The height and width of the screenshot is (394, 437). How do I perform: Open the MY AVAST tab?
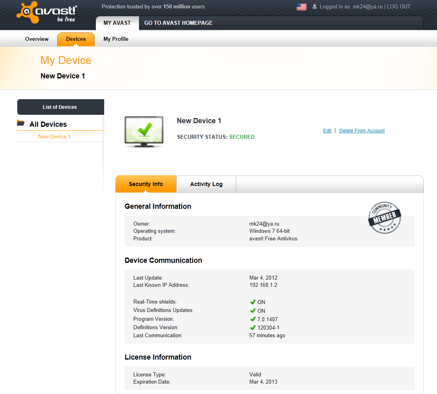(117, 23)
